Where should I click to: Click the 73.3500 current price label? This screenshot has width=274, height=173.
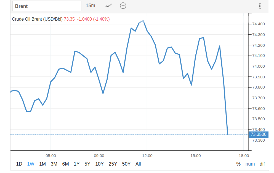point(259,134)
